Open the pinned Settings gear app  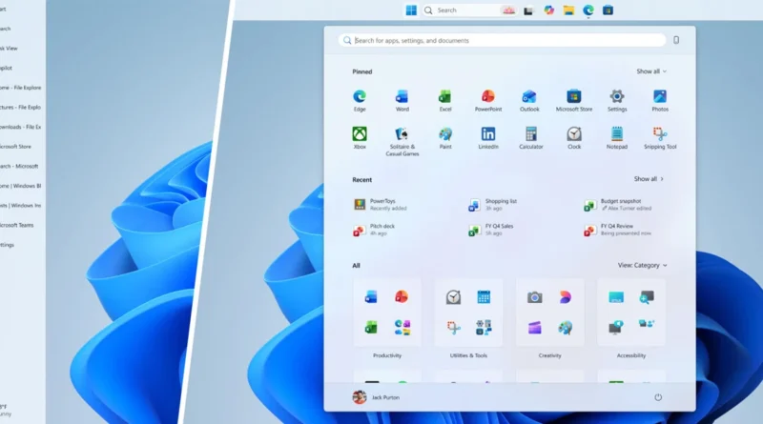[x=617, y=101]
